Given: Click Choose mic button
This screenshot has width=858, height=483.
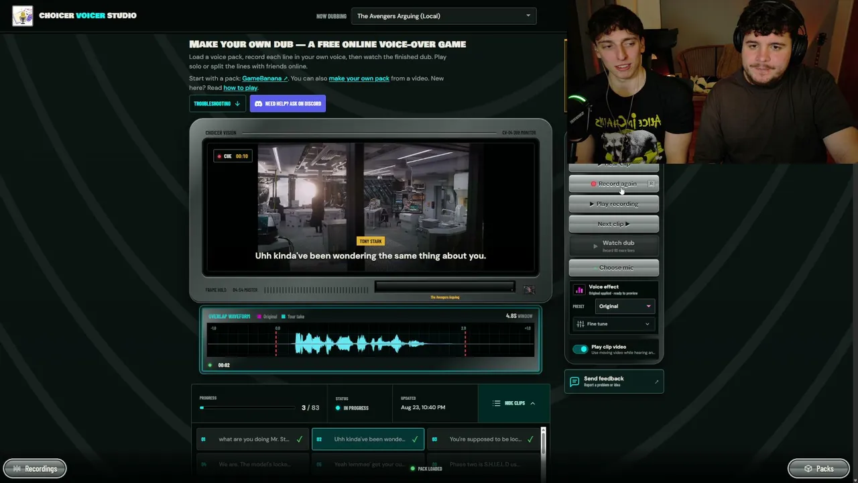Looking at the screenshot, I should 614,268.
